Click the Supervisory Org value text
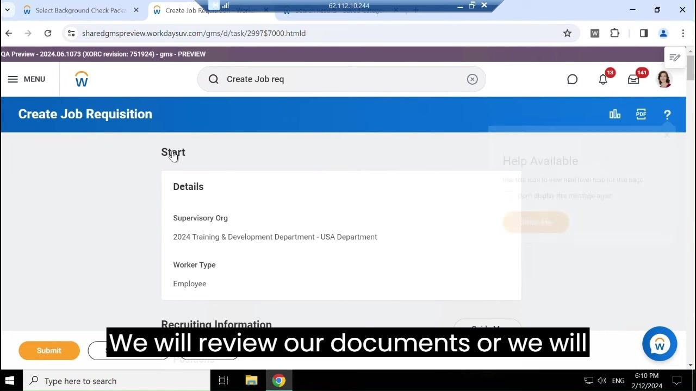Image resolution: width=696 pixels, height=391 pixels. click(275, 237)
